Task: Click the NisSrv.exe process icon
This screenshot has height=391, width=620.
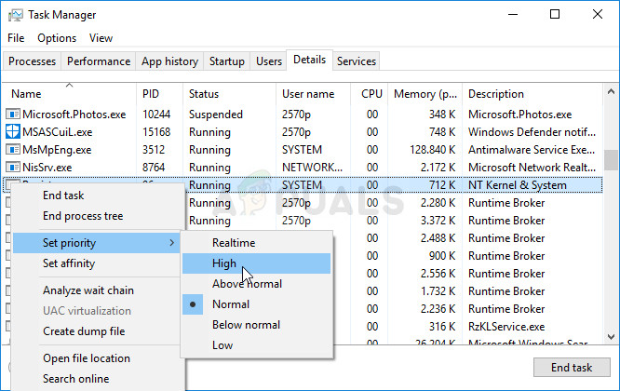Action: [x=13, y=167]
